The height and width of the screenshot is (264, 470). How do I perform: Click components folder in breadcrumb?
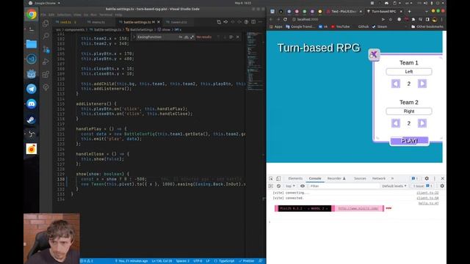click(x=75, y=29)
